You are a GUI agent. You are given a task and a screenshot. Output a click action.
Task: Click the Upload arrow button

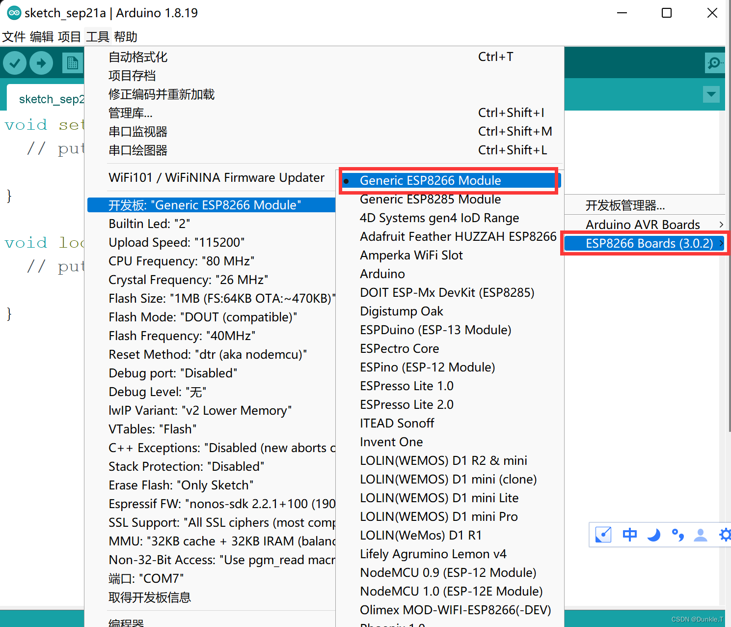pos(41,63)
